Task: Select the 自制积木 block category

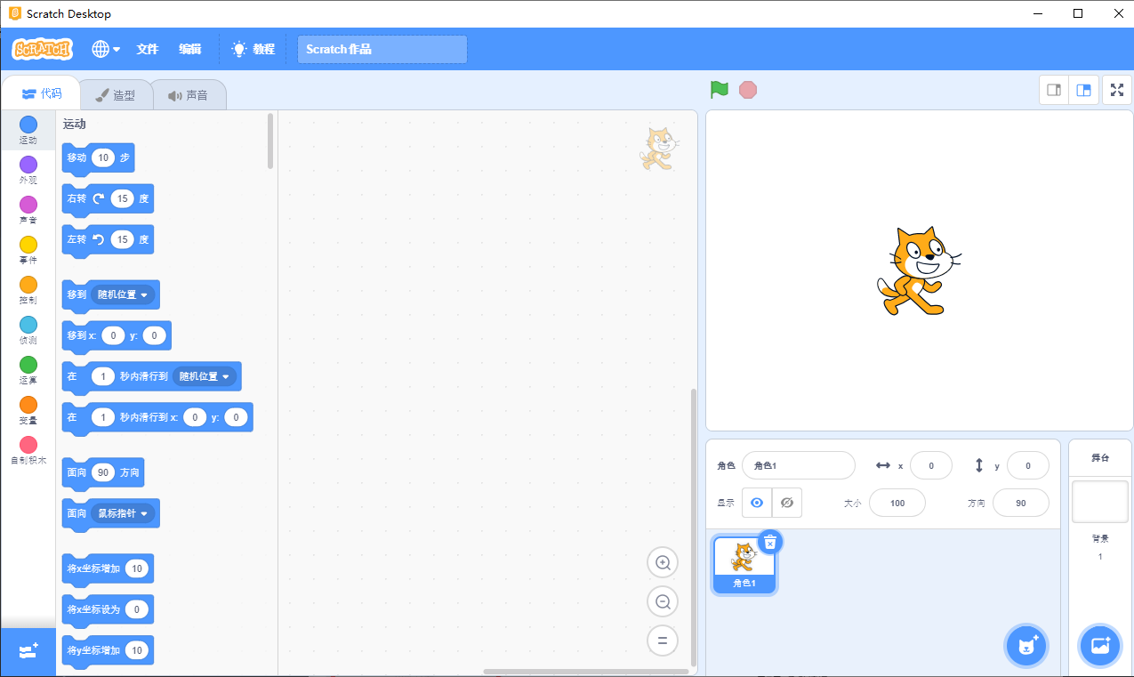Action: click(28, 450)
